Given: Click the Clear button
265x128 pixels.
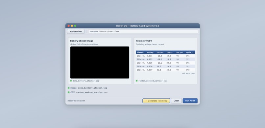Looking at the screenshot, I should coord(176,101).
